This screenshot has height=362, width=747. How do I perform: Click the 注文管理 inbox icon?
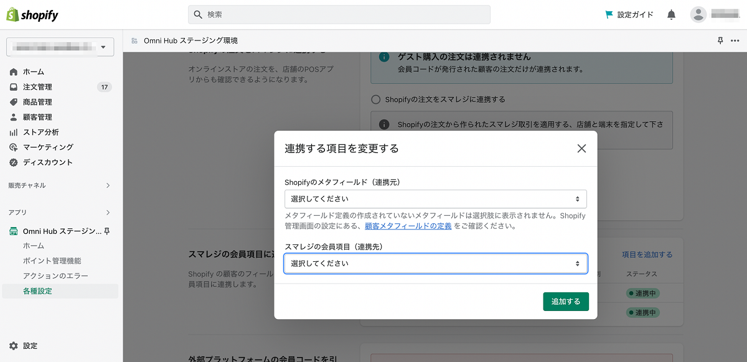point(14,87)
